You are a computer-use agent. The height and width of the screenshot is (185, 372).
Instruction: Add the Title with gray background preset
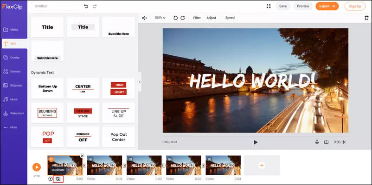pyautogui.click(x=83, y=27)
